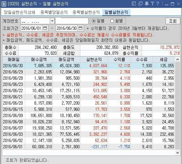
Task: Select the row dated 2016/06/28
Action: pyautogui.click(x=89, y=78)
